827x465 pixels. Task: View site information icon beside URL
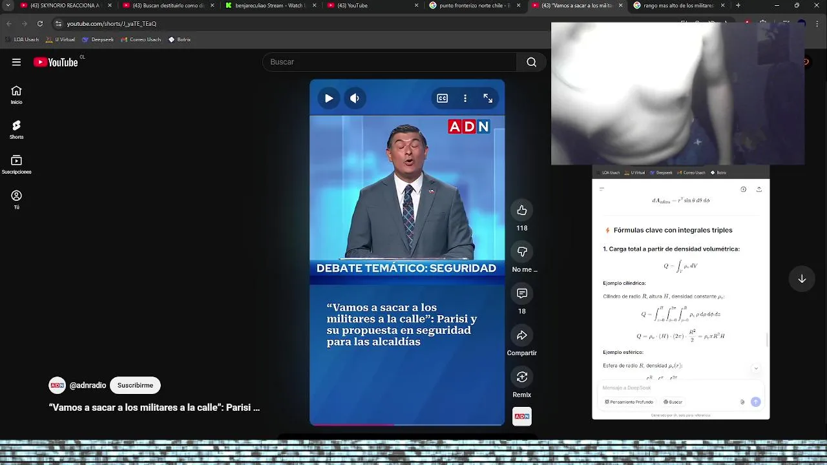(x=58, y=24)
